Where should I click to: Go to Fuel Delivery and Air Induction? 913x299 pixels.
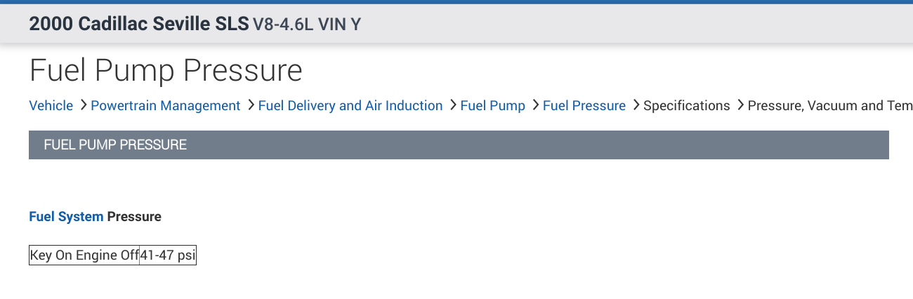tap(350, 106)
